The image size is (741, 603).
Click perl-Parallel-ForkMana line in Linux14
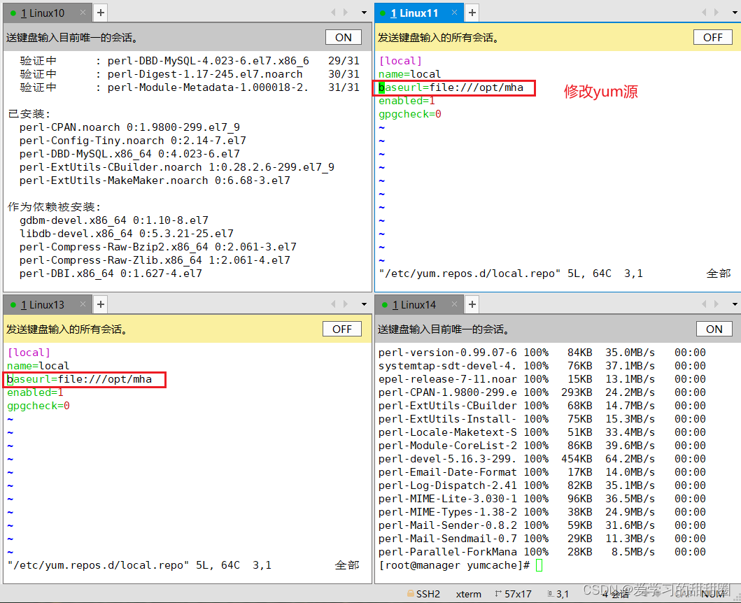point(542,552)
